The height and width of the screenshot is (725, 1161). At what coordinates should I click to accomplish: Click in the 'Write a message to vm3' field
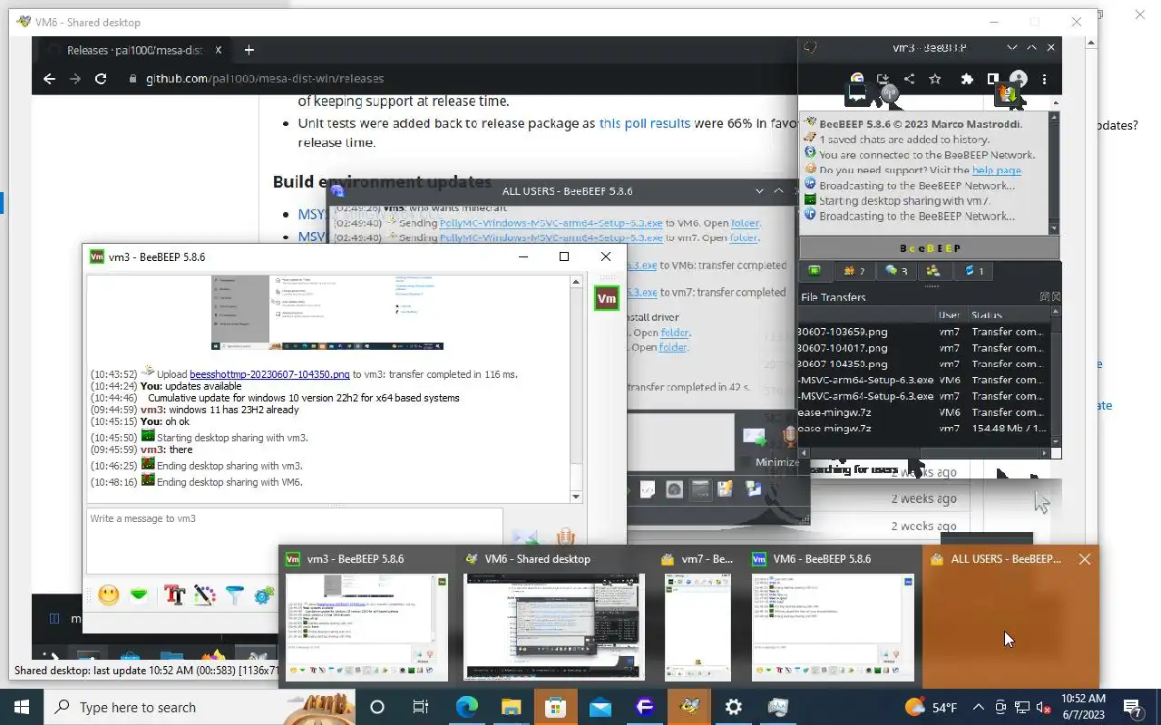click(295, 541)
